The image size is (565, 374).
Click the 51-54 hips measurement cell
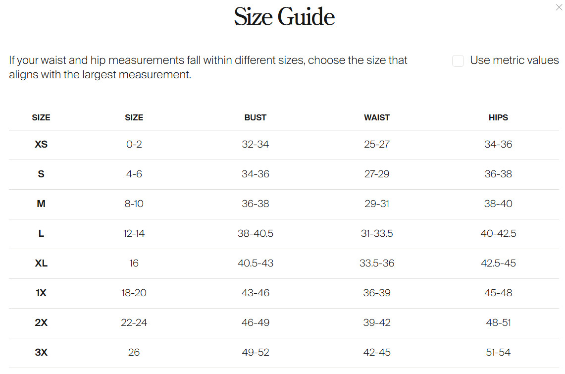[498, 353]
